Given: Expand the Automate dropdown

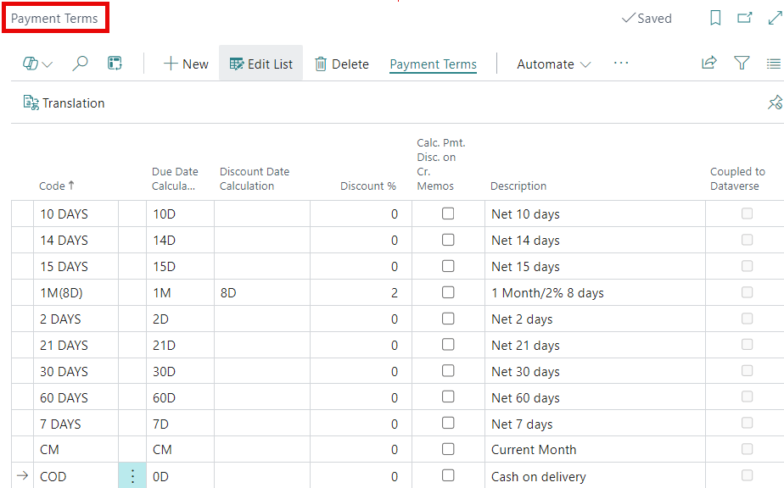Looking at the screenshot, I should click(x=552, y=64).
